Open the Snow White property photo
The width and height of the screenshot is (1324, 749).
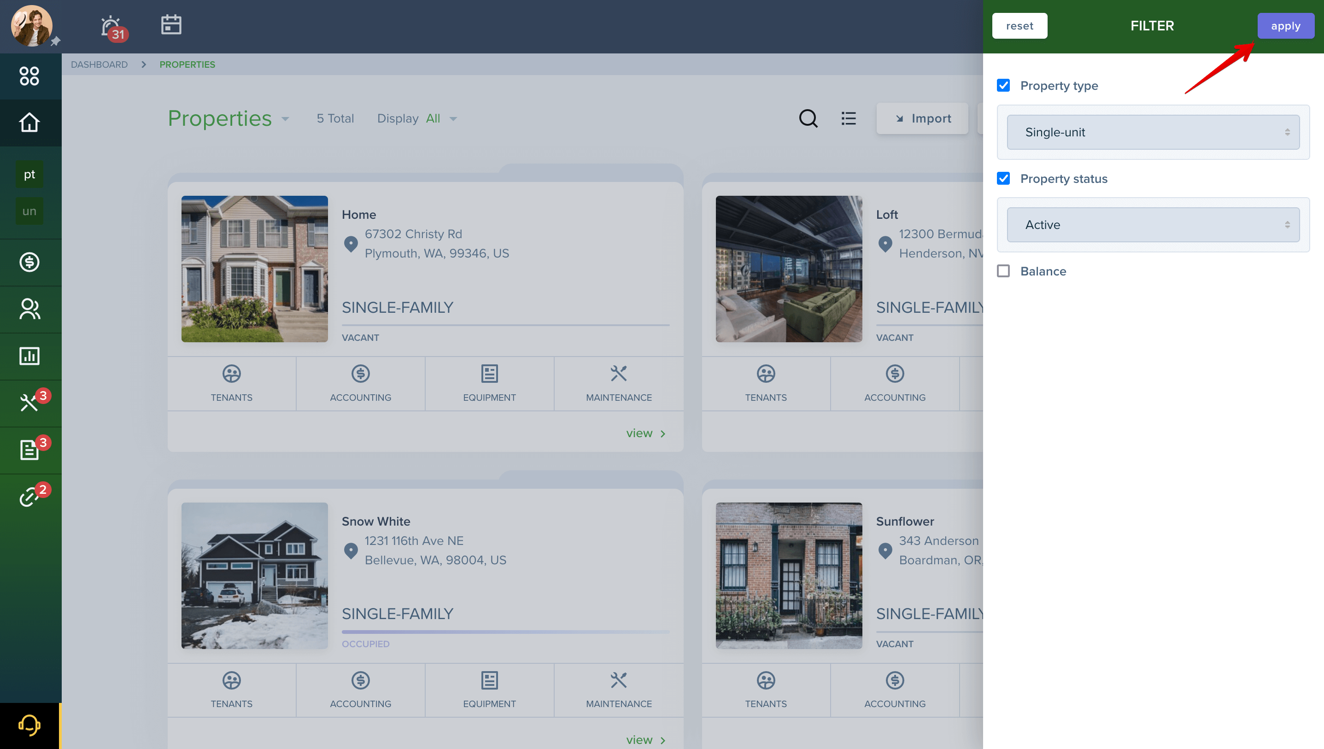click(255, 576)
